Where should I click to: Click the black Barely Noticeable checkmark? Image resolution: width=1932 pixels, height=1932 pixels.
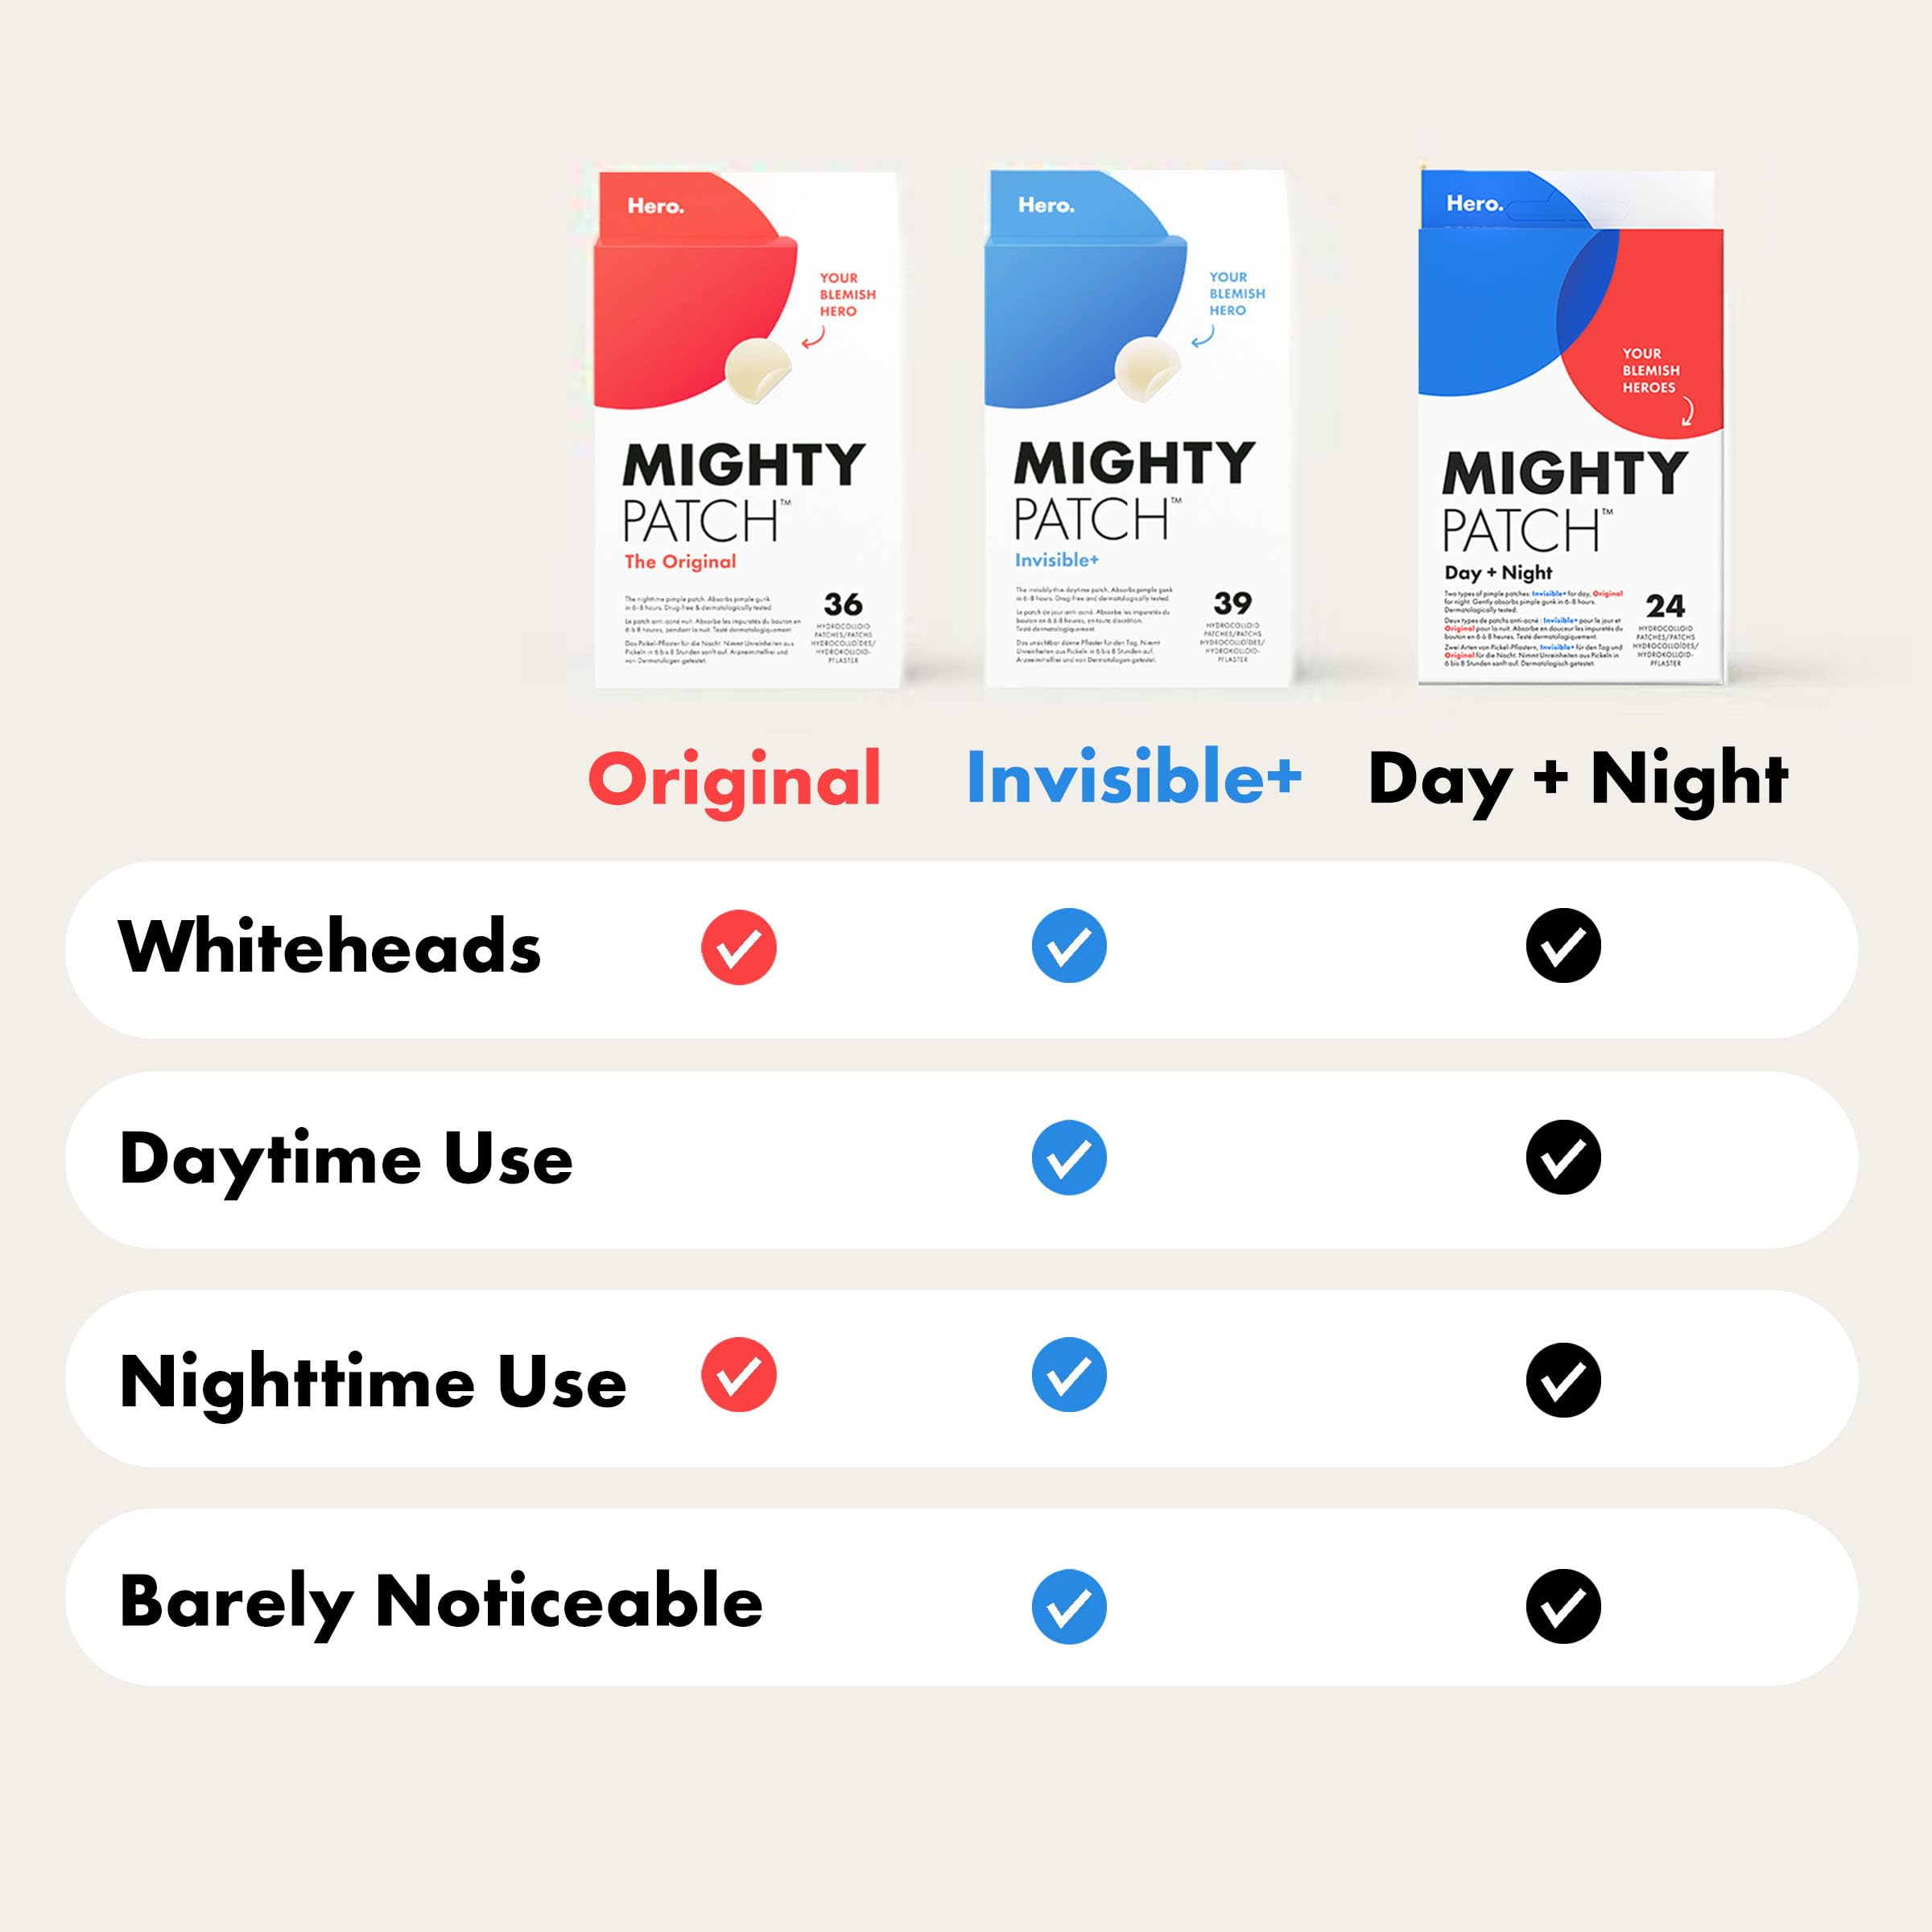(x=1563, y=1606)
